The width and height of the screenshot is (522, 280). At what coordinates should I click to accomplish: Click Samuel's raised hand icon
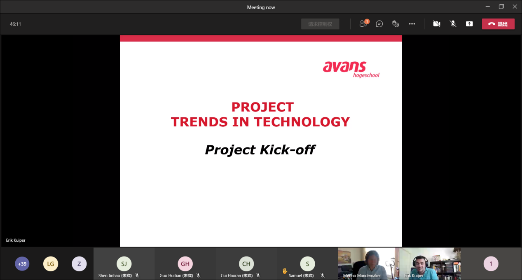284,271
